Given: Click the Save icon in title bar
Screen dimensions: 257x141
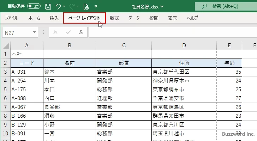Looking at the screenshot, I should 48,6.
